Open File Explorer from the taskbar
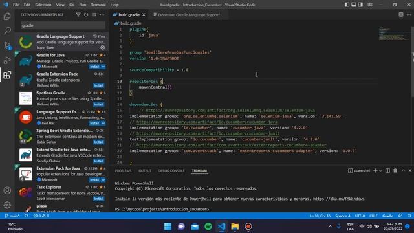This screenshot has height=233, width=414. [235, 227]
